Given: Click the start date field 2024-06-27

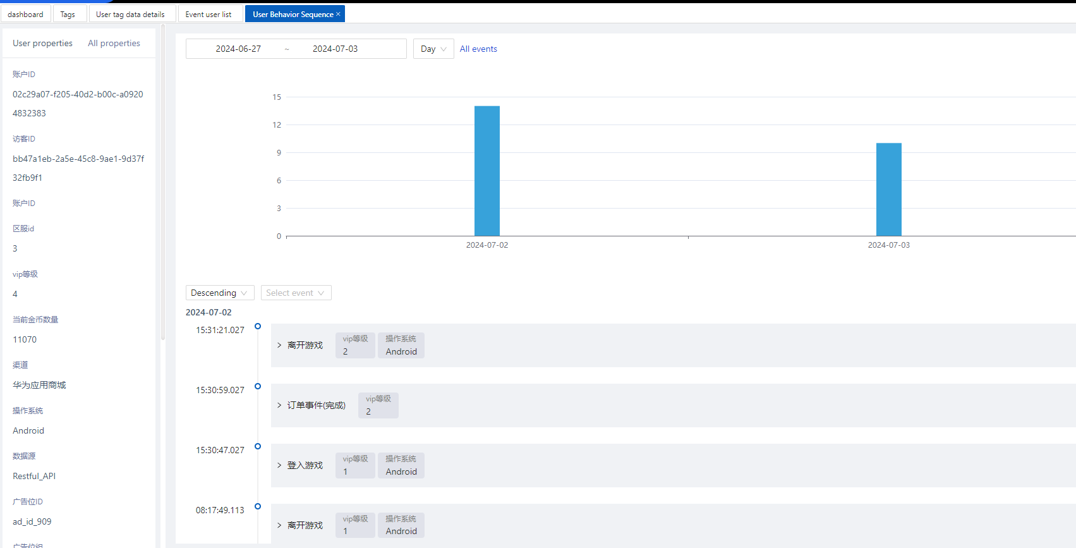Looking at the screenshot, I should tap(238, 49).
